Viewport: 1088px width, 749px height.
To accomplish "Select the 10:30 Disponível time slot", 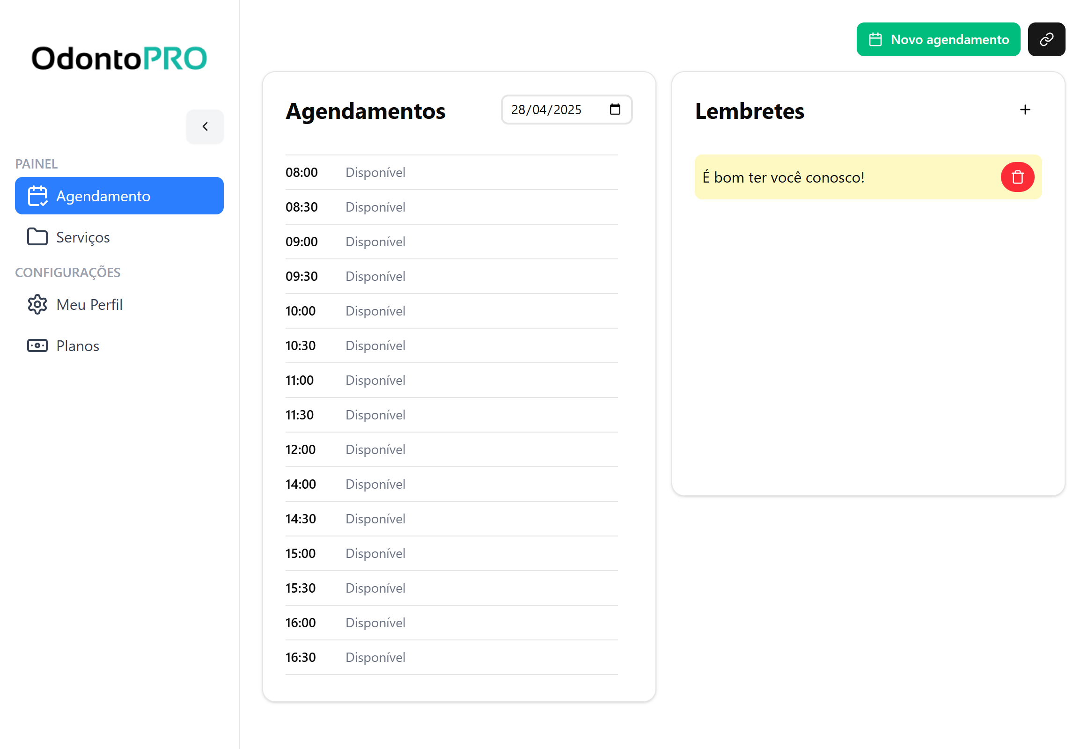I will click(x=450, y=346).
